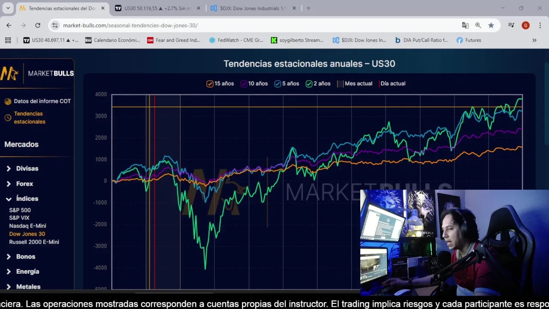
Task: Toggle the Día actual legend item
Action: coord(392,84)
